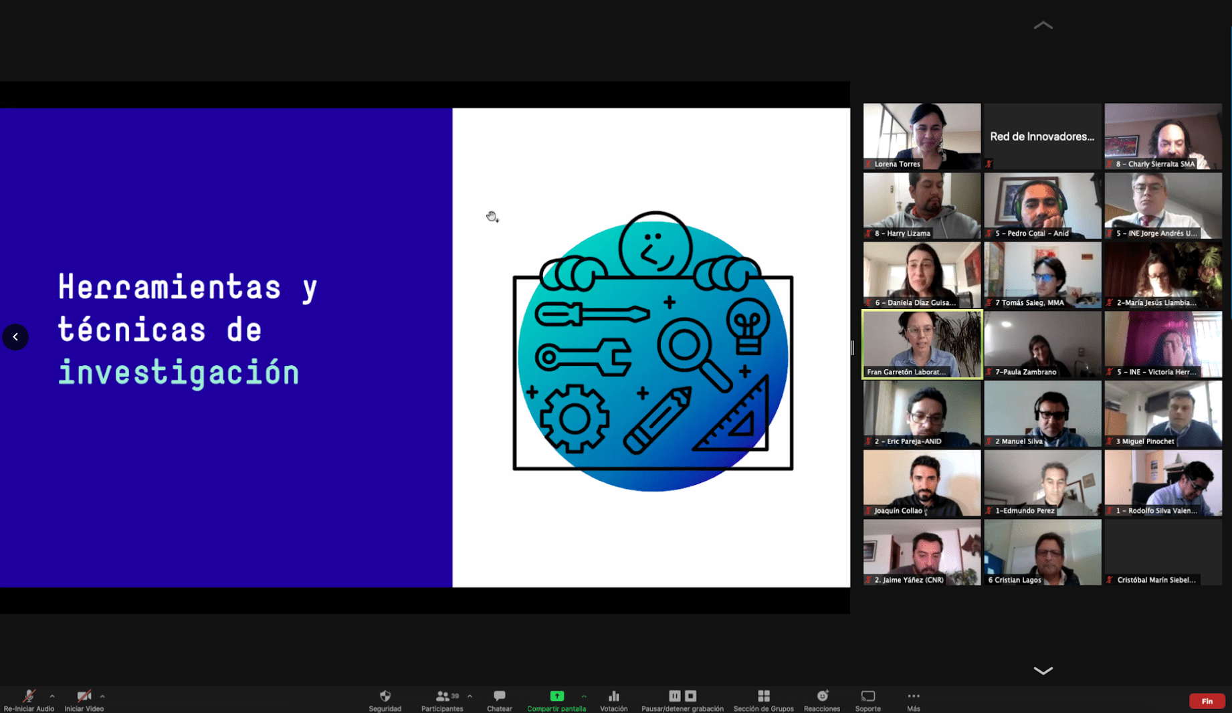Turn on camera with Iniciar Video
Viewport: 1232px width, 713px height.
84,696
